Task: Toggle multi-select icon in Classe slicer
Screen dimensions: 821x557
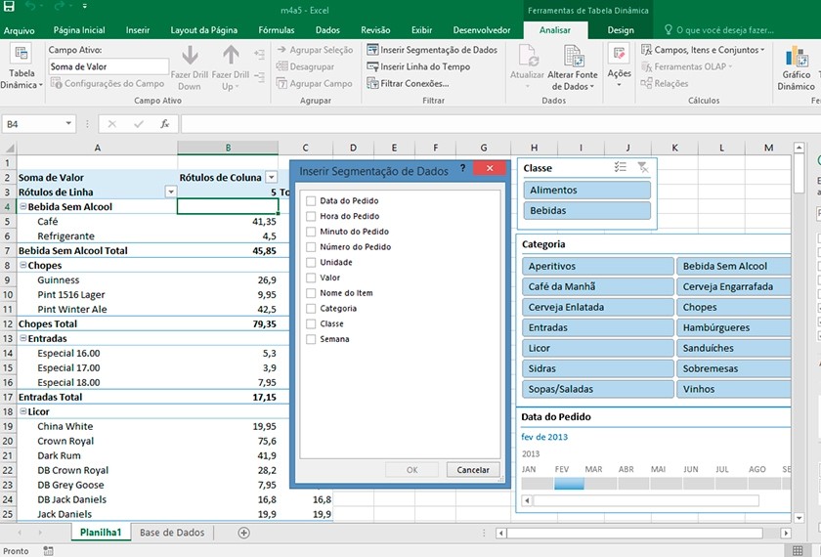Action: tap(621, 168)
